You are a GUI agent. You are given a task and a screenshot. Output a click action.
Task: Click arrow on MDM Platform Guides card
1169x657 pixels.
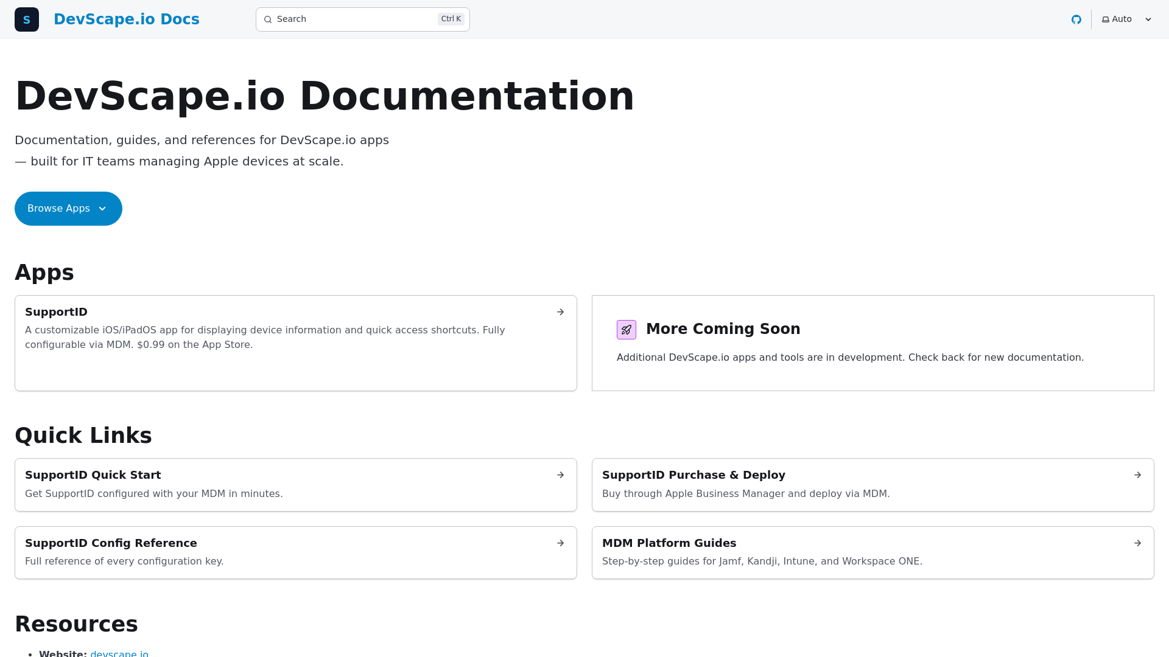click(1138, 543)
